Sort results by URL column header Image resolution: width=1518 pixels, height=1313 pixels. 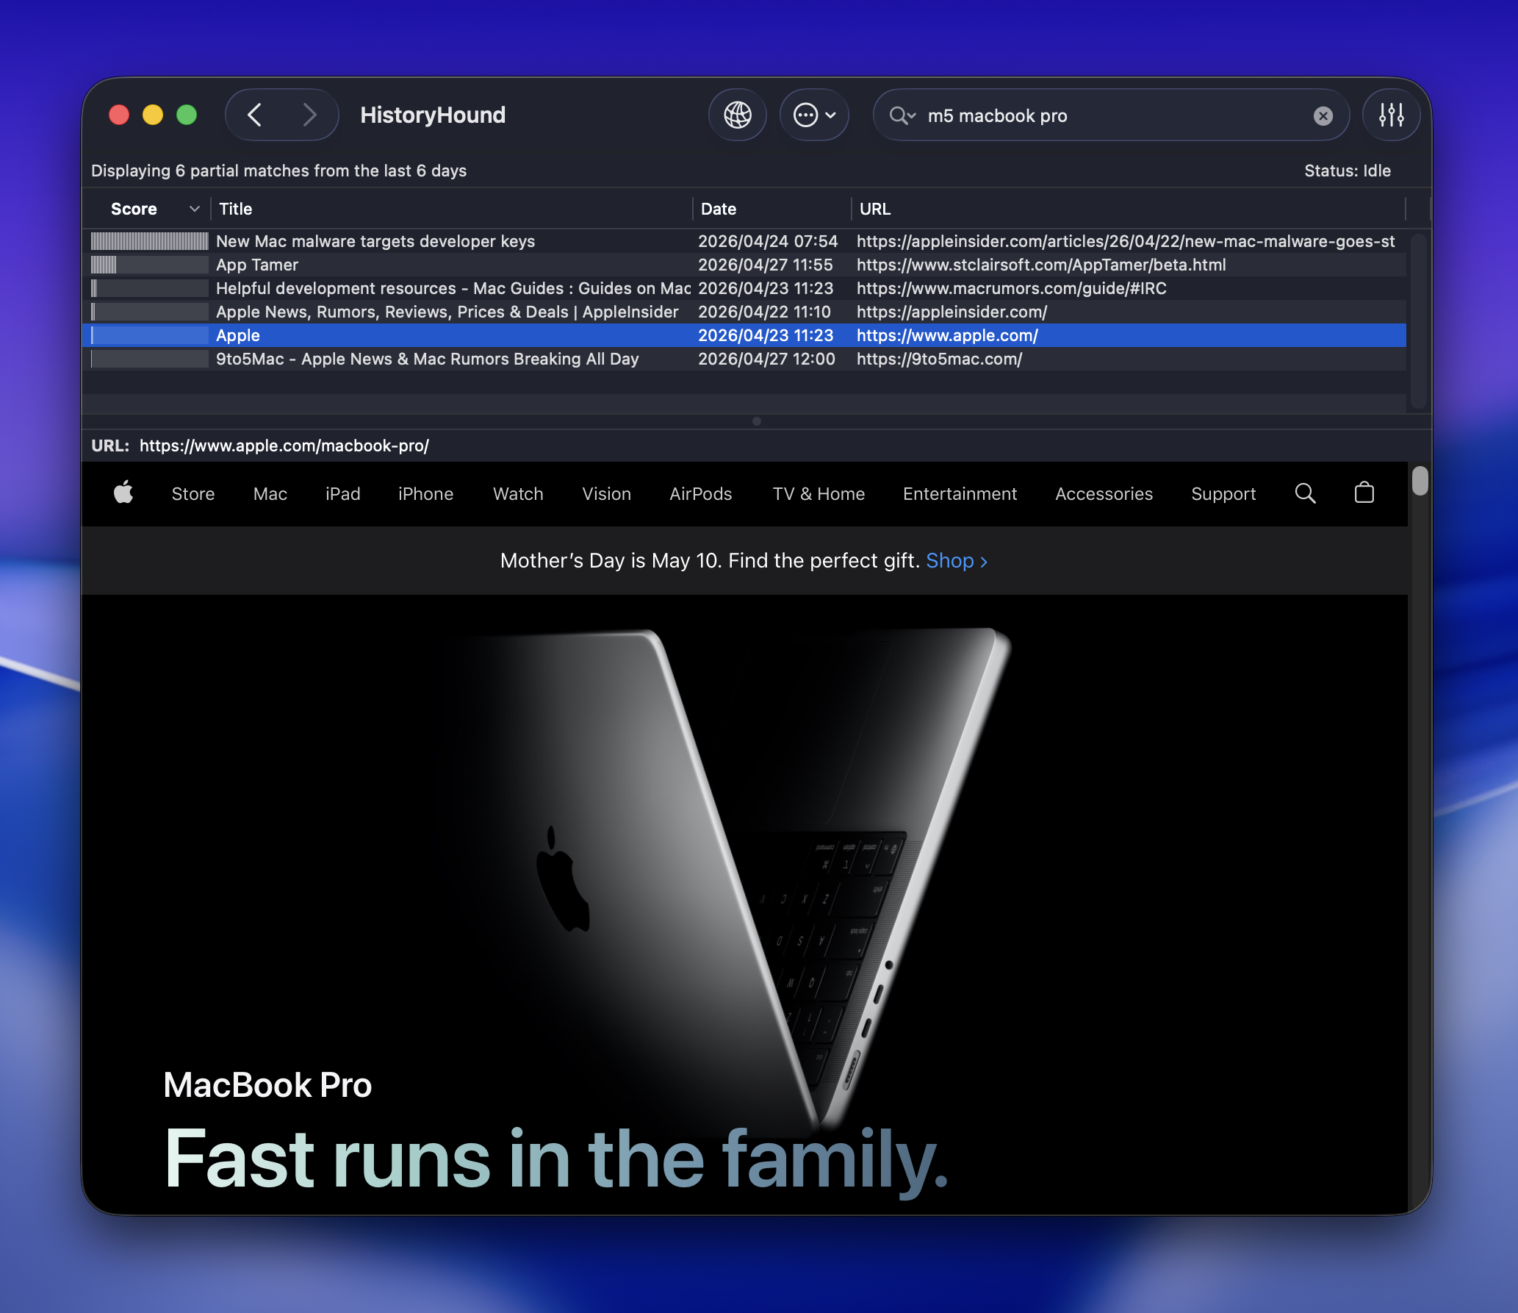click(1129, 209)
